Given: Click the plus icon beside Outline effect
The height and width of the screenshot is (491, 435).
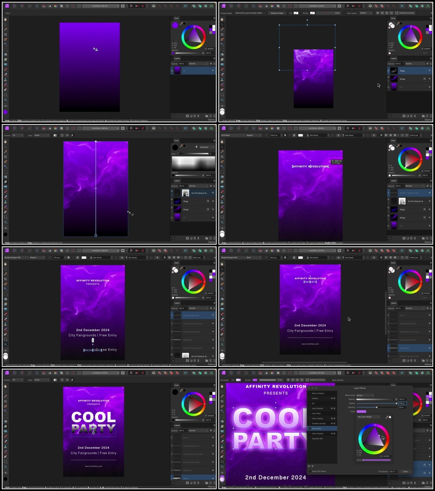Looking at the screenshot, I should 332,398.
